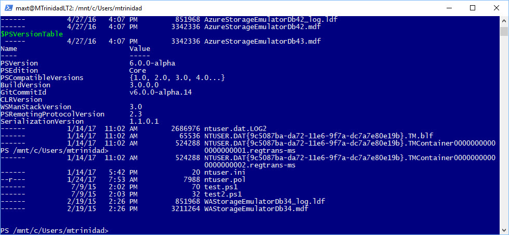Click the bottom PS /mnt/c/Users/mtrinidad> prompt
Screen dimensions: 509x235
pyautogui.click(x=55, y=231)
